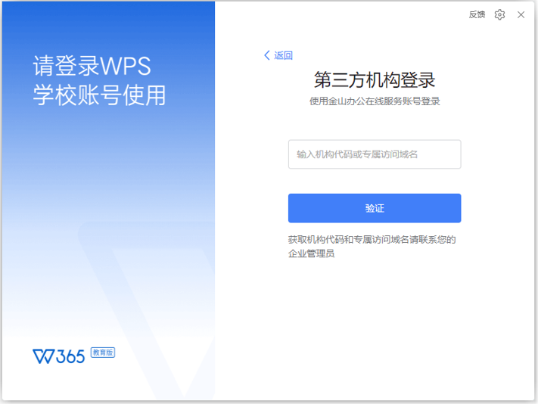This screenshot has height=404, width=538.
Task: Click the 输入机构代码或专属访问域名 placeholder text
Action: (357, 154)
